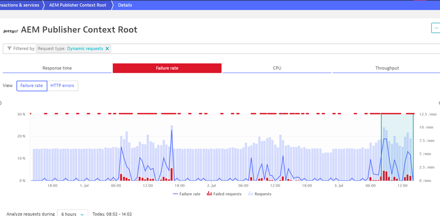Click the 2. Jul date label
The width and height of the screenshot is (440, 216).
tap(212, 186)
